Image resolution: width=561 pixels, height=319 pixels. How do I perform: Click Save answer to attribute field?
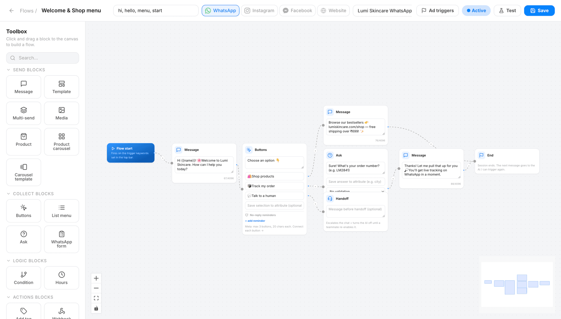tap(356, 182)
